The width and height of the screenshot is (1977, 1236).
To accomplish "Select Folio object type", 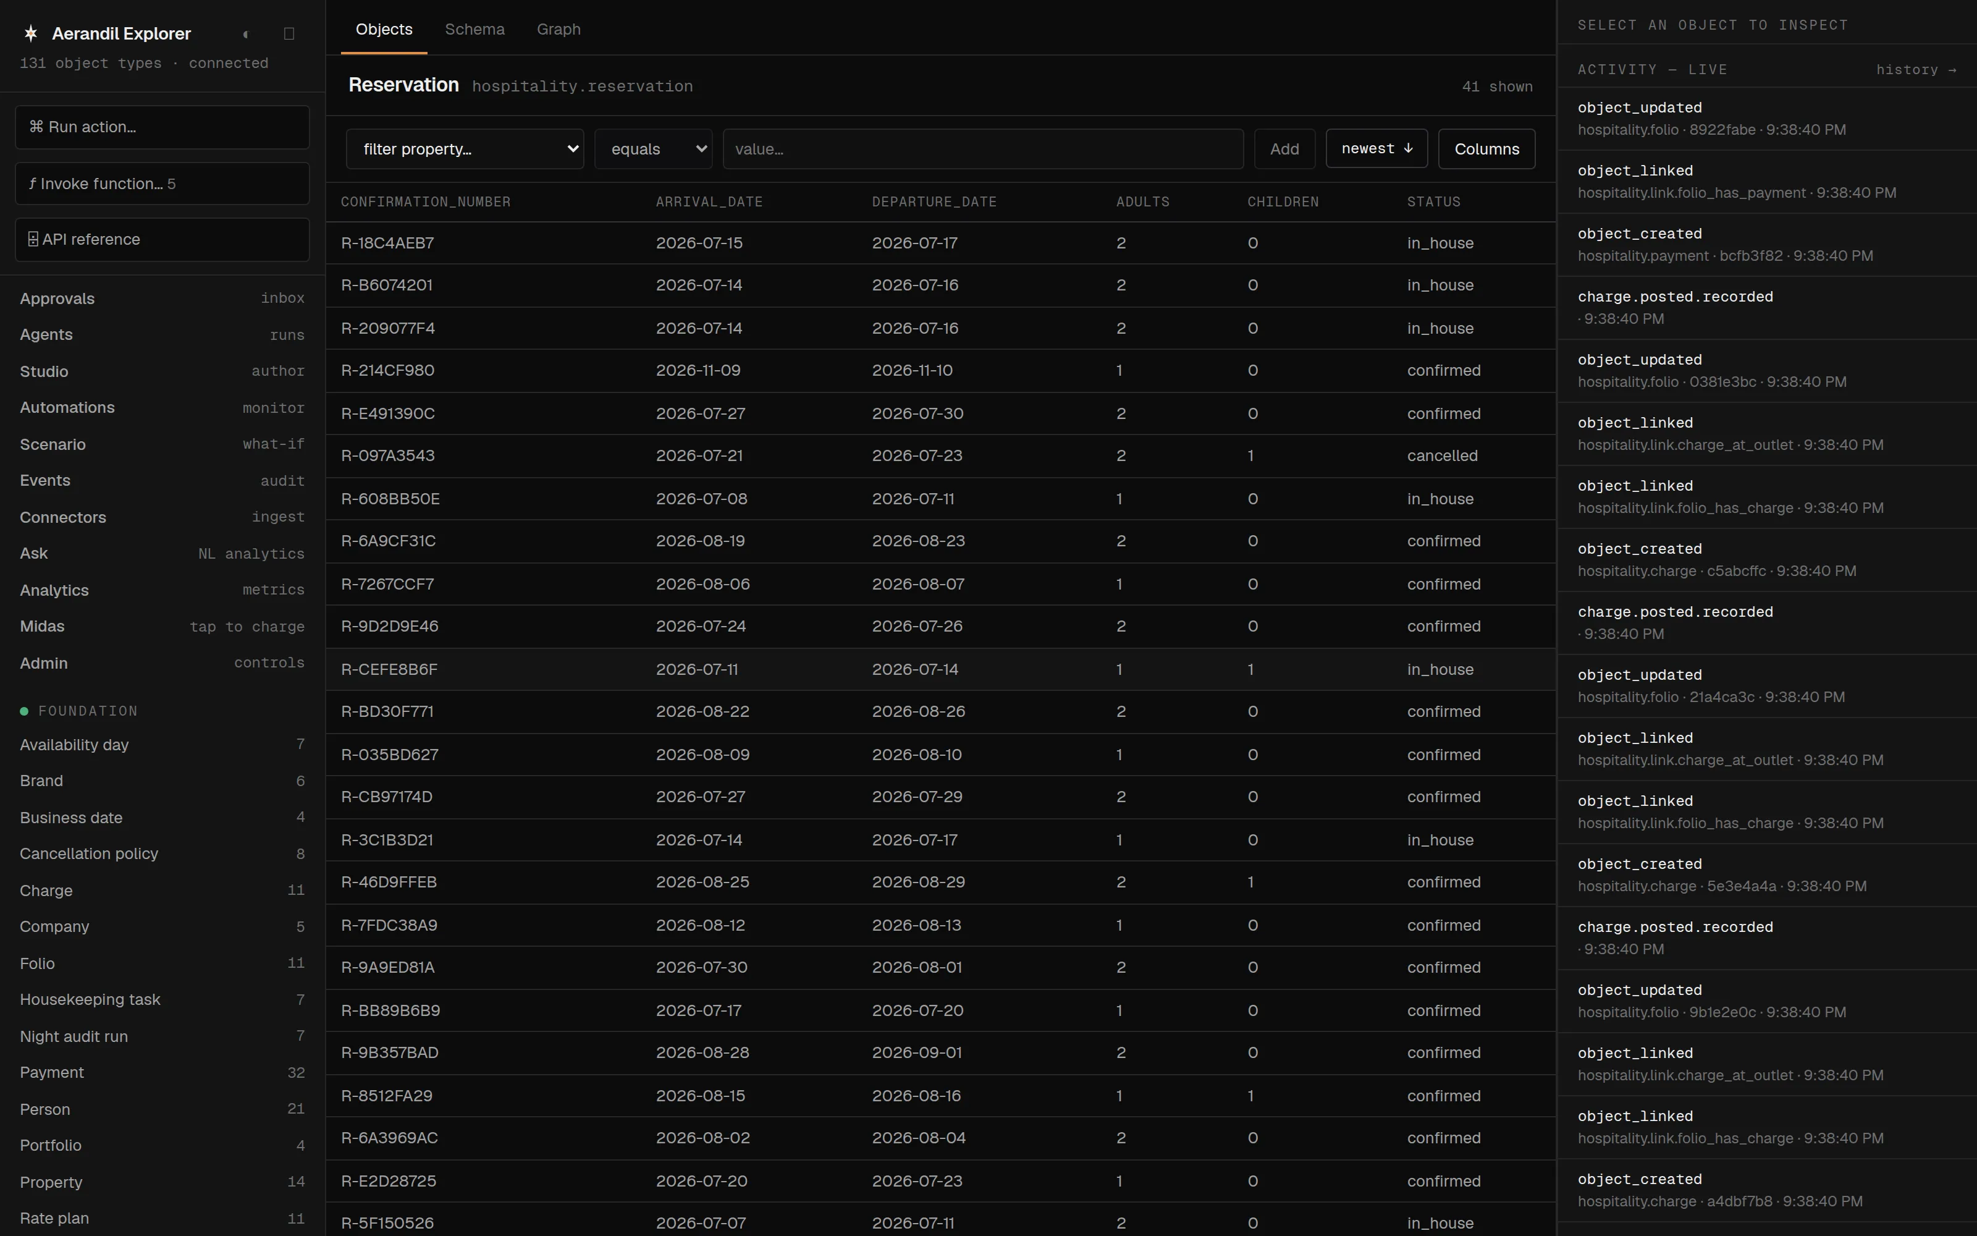I will coord(162,963).
